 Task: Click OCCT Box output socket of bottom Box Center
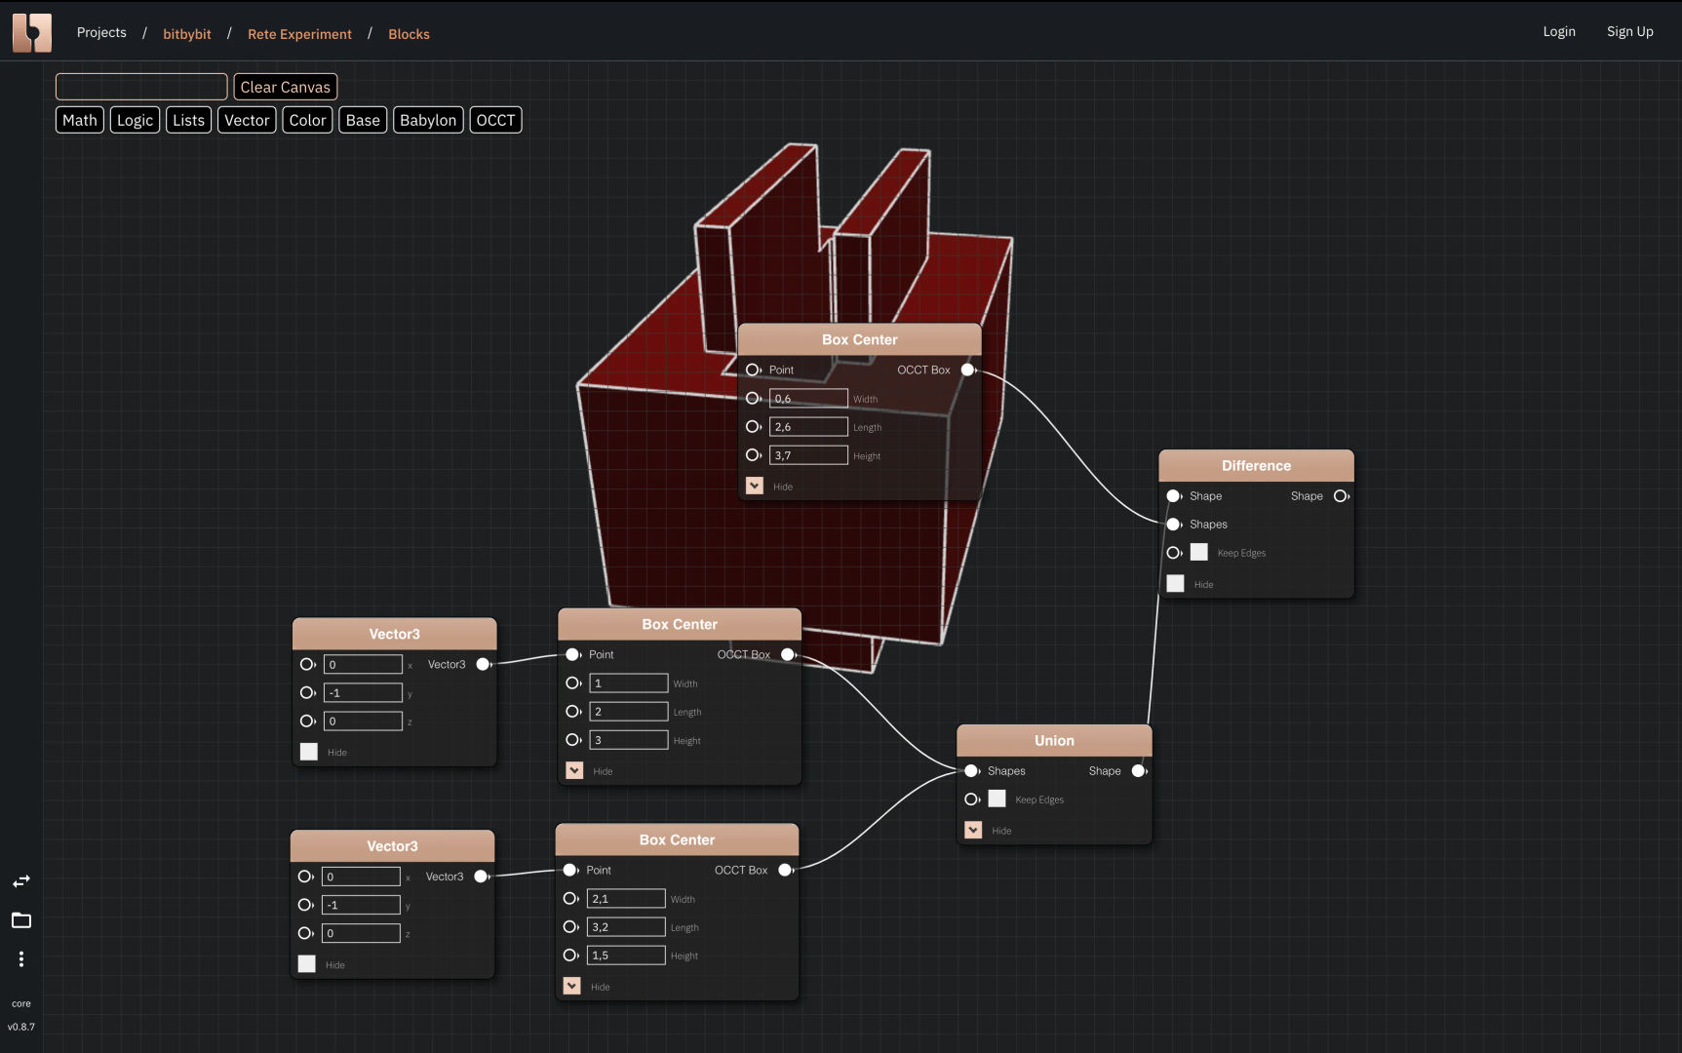tap(785, 870)
